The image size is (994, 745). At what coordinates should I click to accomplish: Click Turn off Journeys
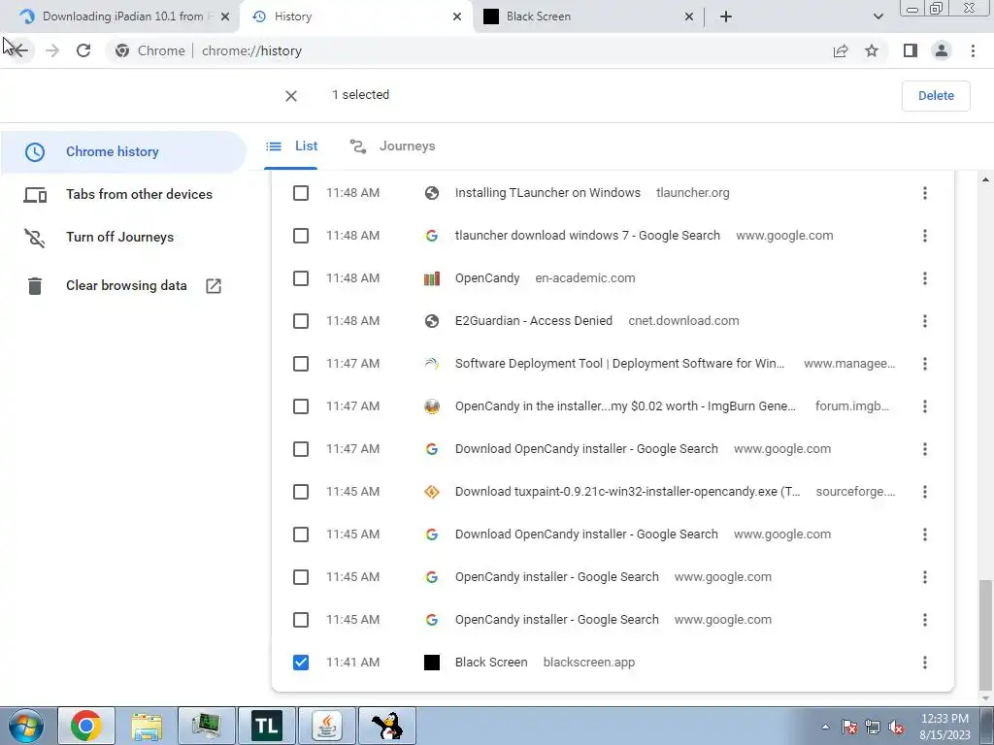tap(119, 237)
